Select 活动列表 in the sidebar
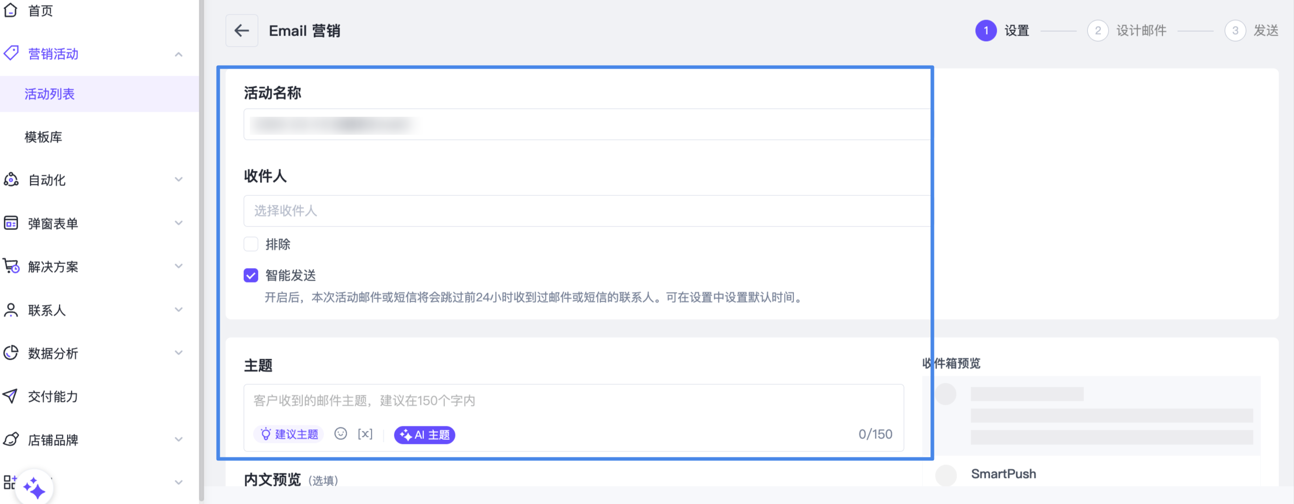This screenshot has height=504, width=1294. (49, 94)
